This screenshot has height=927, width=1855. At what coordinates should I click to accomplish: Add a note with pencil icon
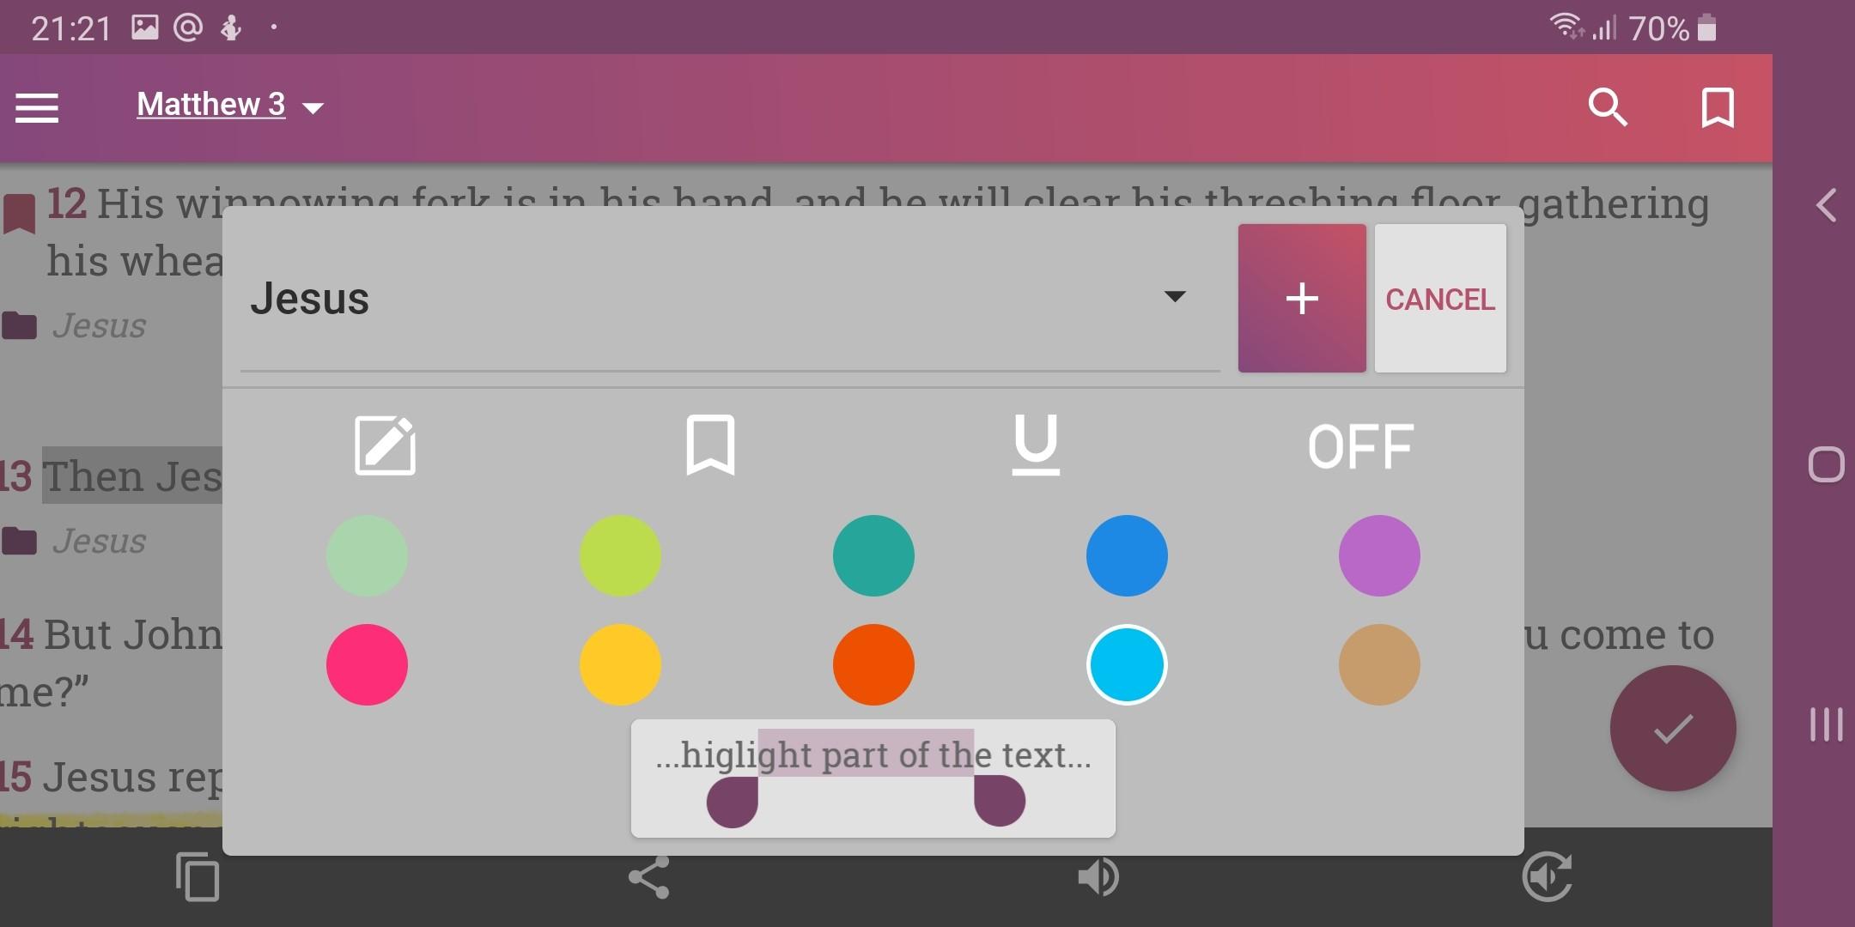385,445
